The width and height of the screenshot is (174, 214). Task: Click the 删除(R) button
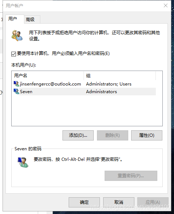point(113,135)
